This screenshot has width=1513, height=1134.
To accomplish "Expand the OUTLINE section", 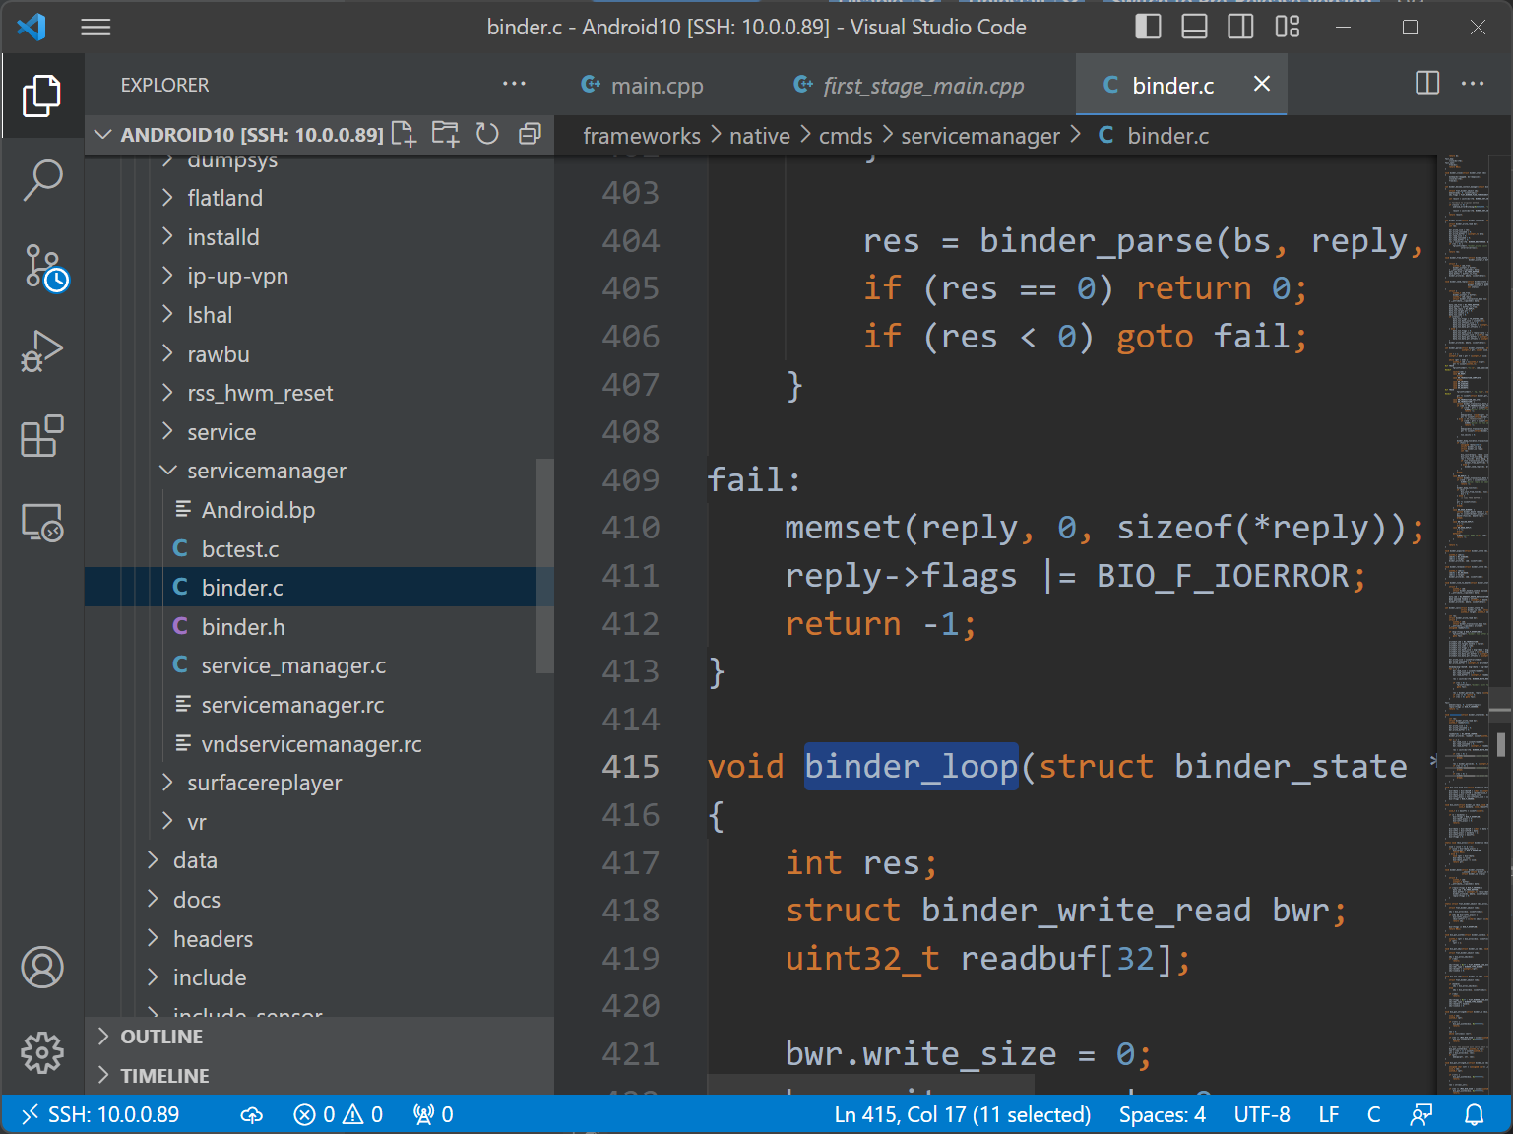I will [x=161, y=1037].
